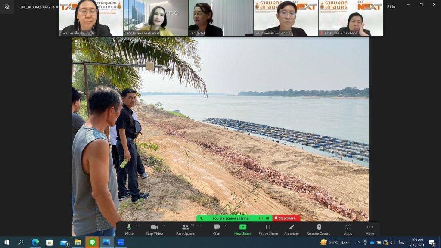441x248 pixels.
Task: Click the New Share icon
Action: click(x=243, y=228)
